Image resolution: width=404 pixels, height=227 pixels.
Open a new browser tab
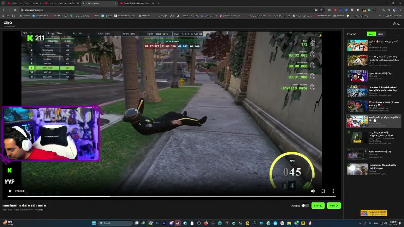click(x=159, y=3)
